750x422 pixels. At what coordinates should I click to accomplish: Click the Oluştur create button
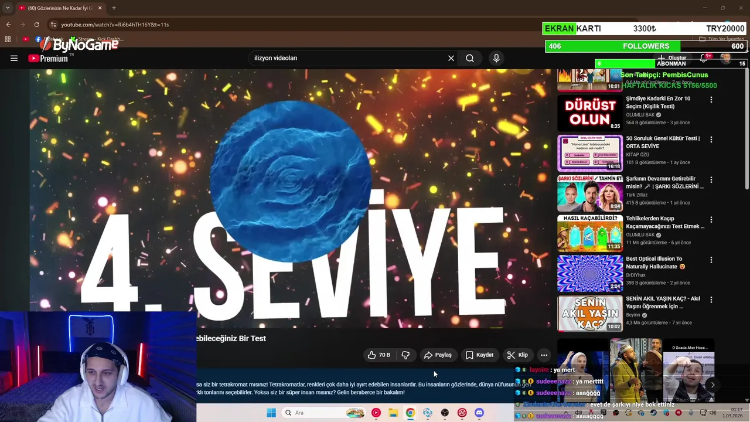pyautogui.click(x=671, y=58)
